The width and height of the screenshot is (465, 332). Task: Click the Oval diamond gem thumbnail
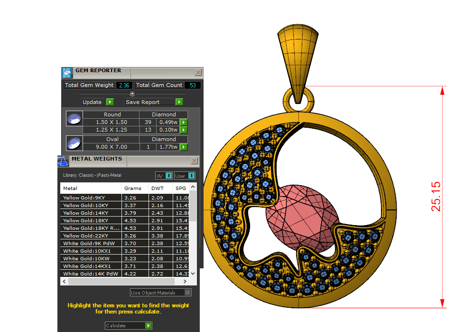pyautogui.click(x=74, y=143)
